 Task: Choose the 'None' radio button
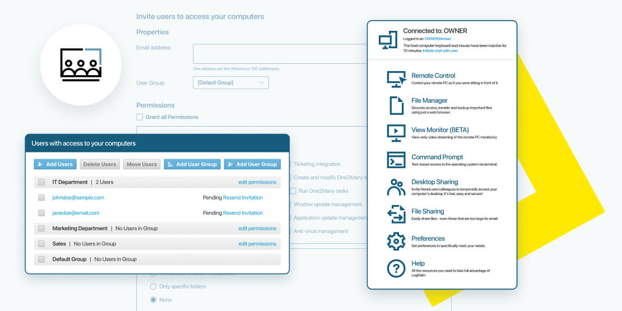[153, 300]
